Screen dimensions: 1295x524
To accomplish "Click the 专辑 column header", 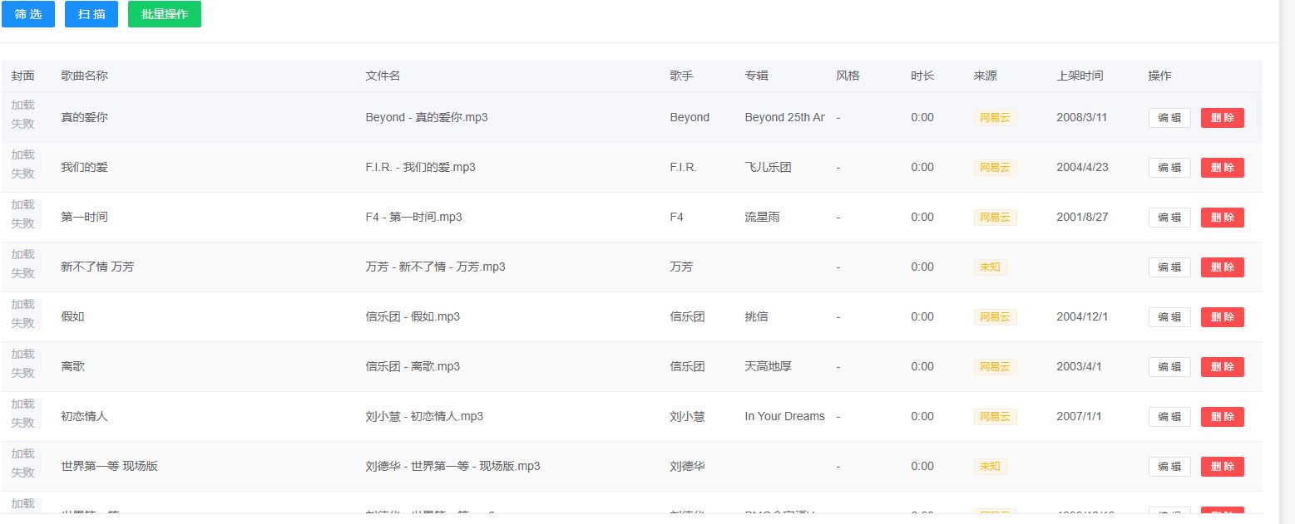I will point(756,76).
